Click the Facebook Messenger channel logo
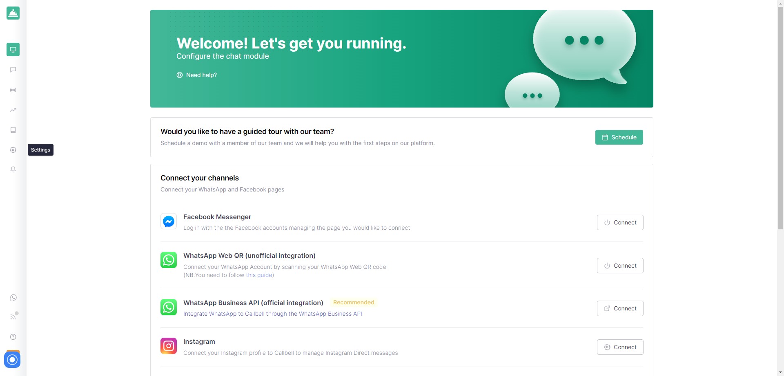This screenshot has height=376, width=784. click(x=169, y=221)
